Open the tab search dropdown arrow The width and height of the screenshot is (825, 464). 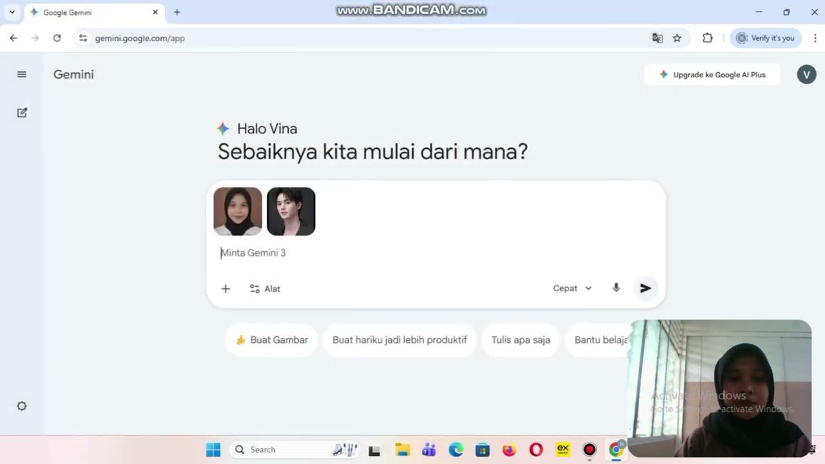pyautogui.click(x=12, y=12)
